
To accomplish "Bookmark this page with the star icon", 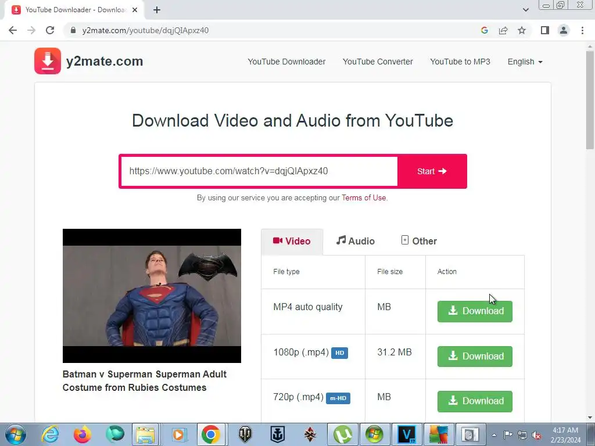I will click(522, 30).
